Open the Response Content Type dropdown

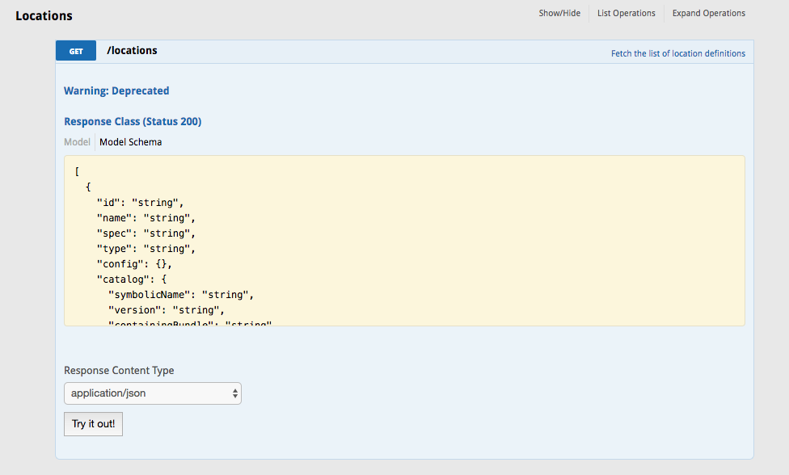click(x=153, y=393)
